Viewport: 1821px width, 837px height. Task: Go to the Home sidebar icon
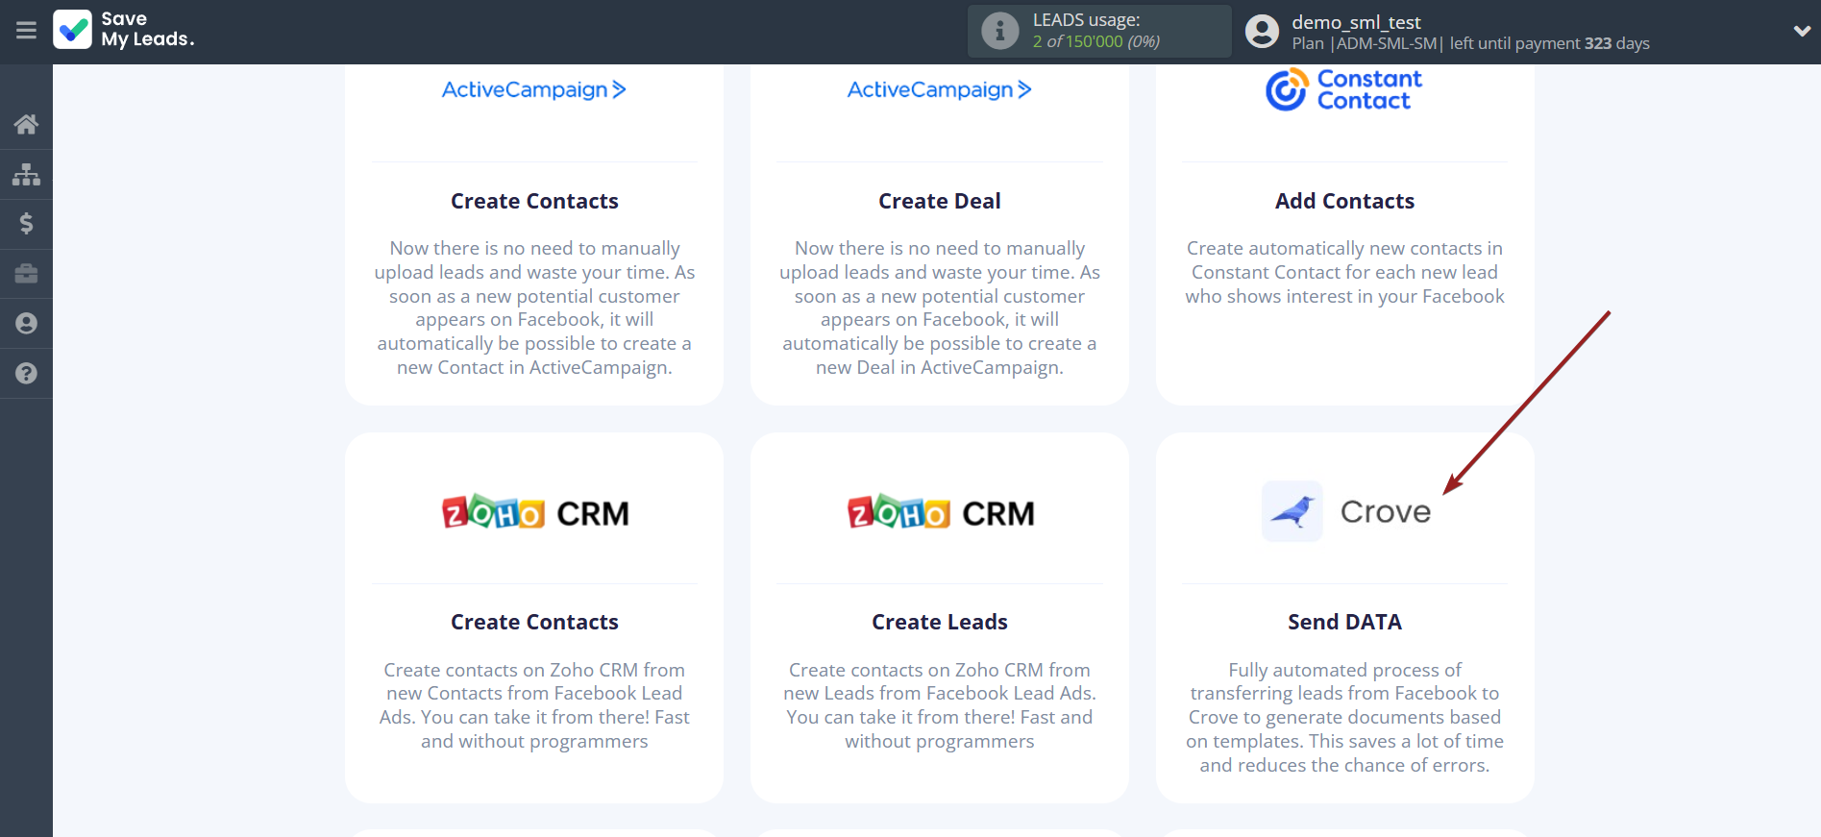pos(26,124)
